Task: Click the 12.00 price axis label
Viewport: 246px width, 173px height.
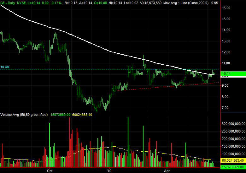Action: [x=226, y=52]
